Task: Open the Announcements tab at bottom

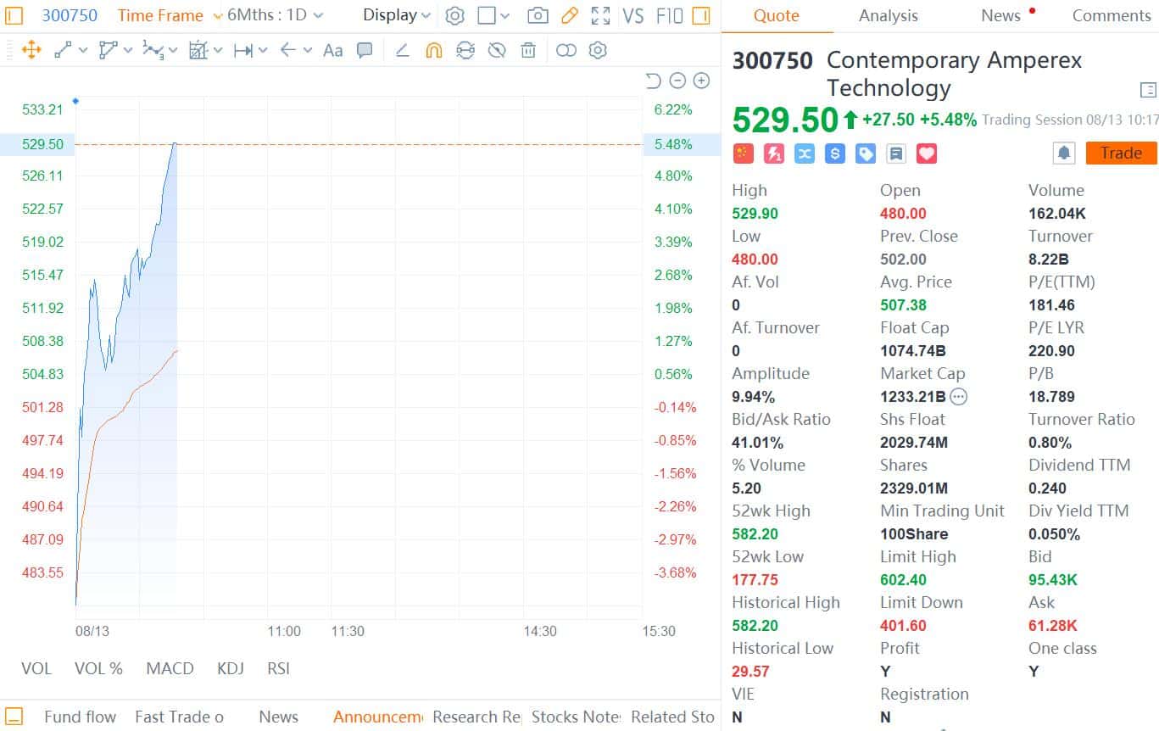Action: point(376,717)
